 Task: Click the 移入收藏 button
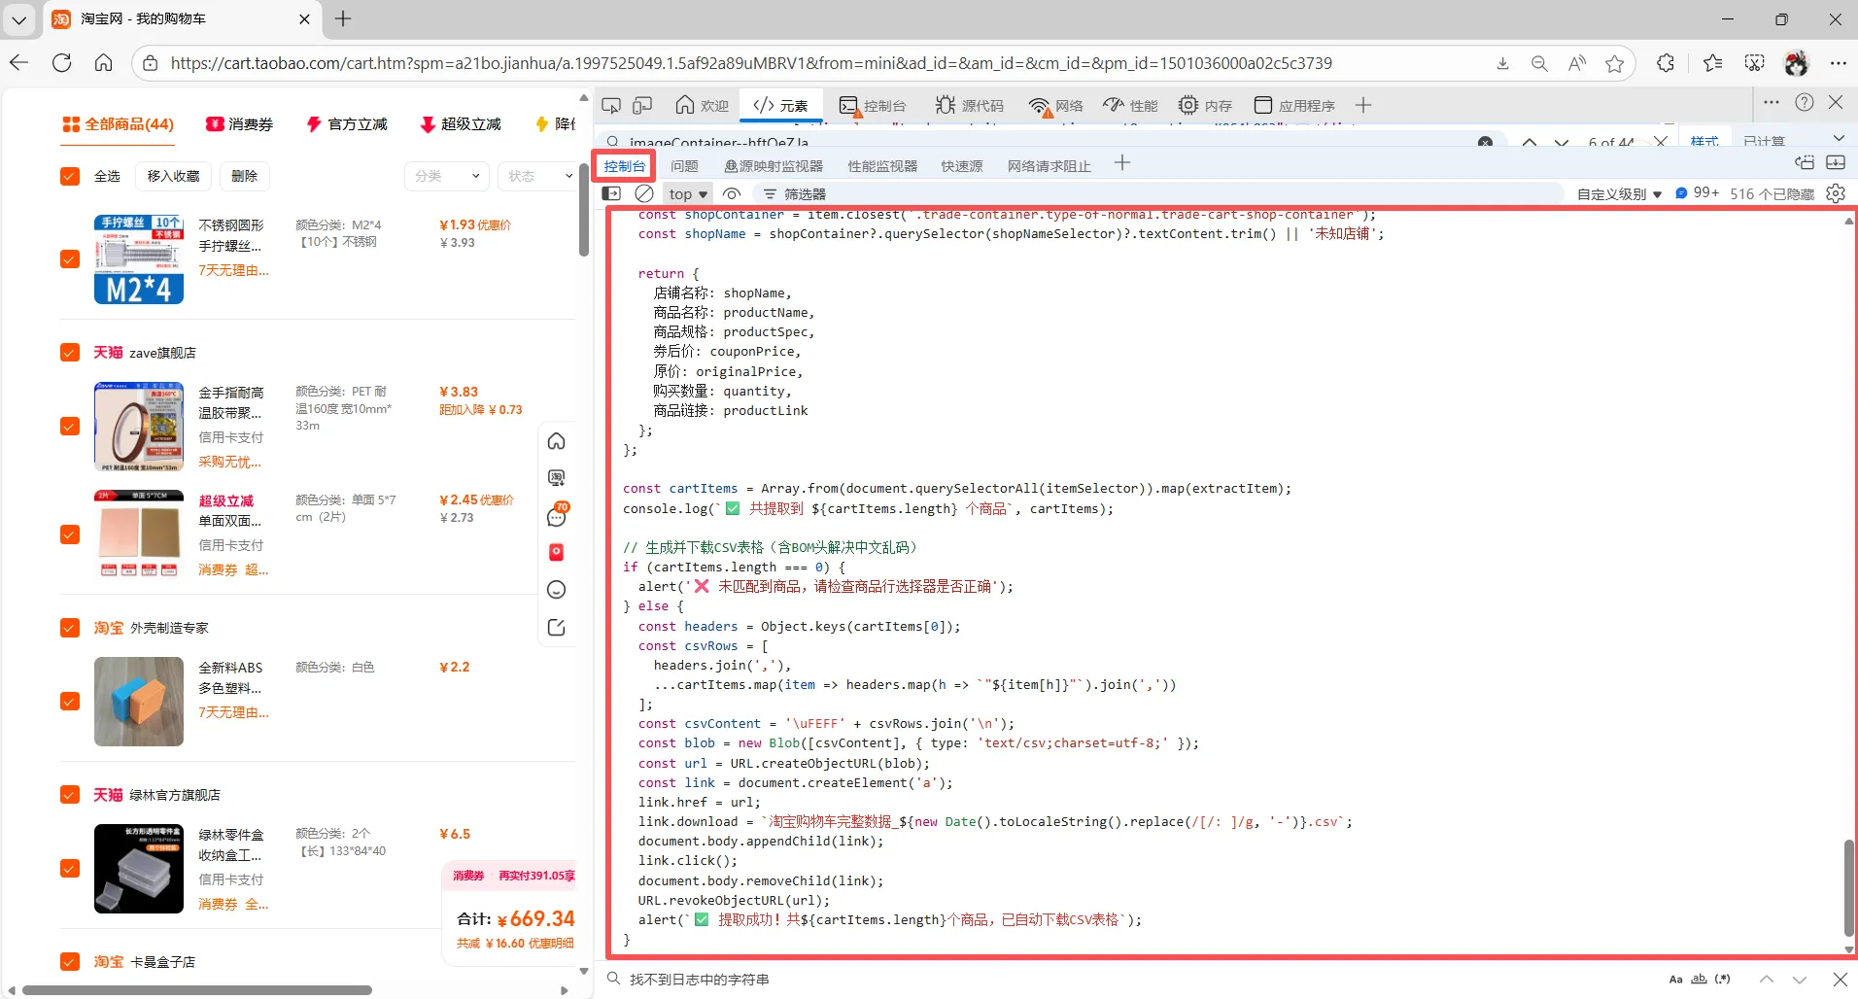[173, 176]
